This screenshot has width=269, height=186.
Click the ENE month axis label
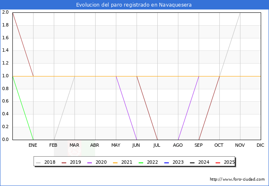pyautogui.click(x=33, y=145)
